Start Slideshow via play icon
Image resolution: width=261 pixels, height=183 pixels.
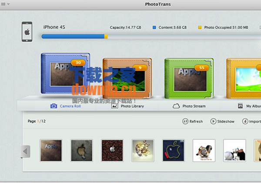pos(213,121)
